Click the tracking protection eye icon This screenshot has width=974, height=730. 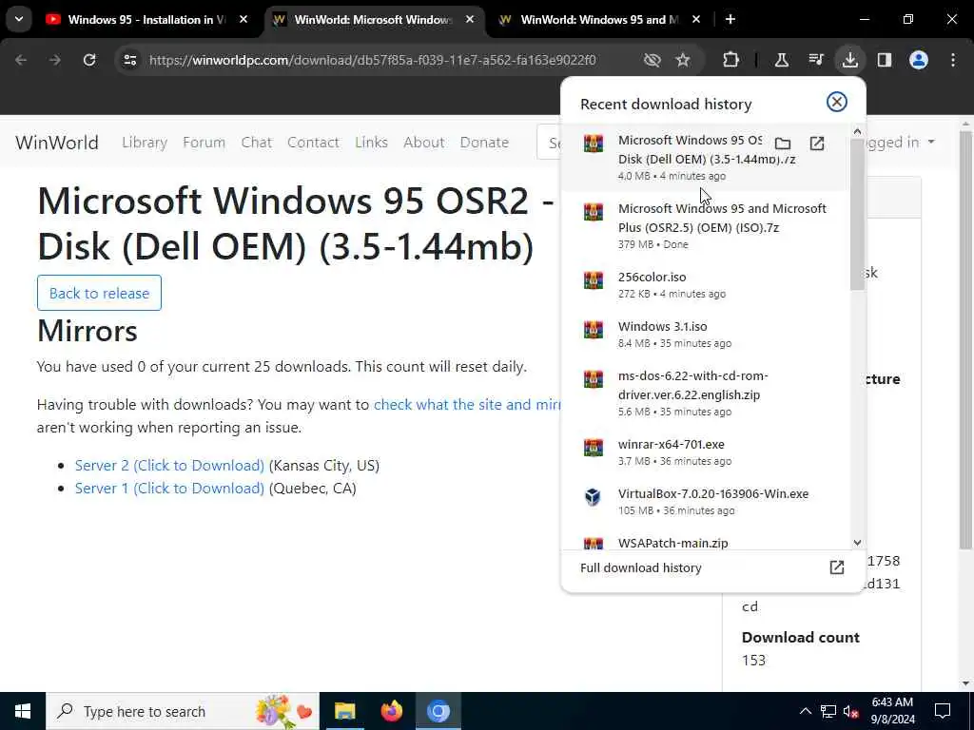coord(652,60)
